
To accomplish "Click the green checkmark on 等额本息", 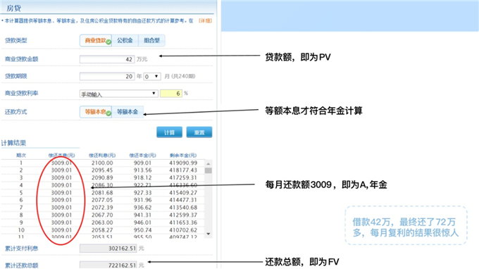I will [x=108, y=113].
